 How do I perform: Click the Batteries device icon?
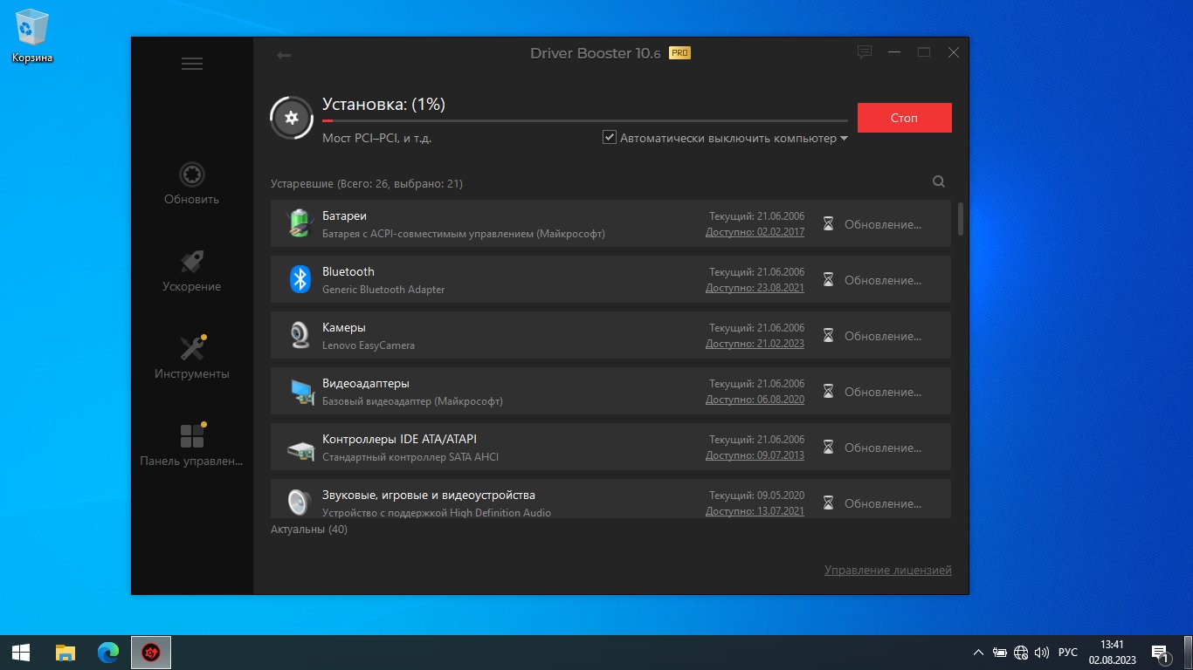[x=300, y=223]
